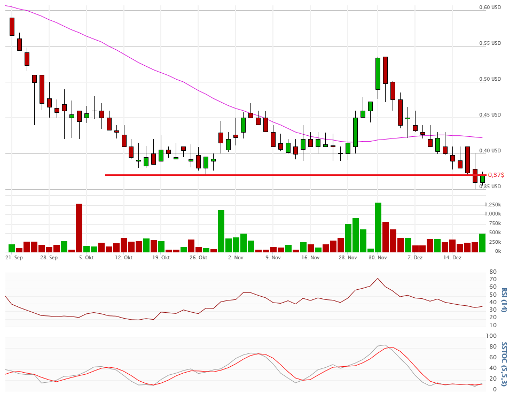The width and height of the screenshot is (517, 409).
Task: Click the last green candlestick on the right
Action: (482, 179)
